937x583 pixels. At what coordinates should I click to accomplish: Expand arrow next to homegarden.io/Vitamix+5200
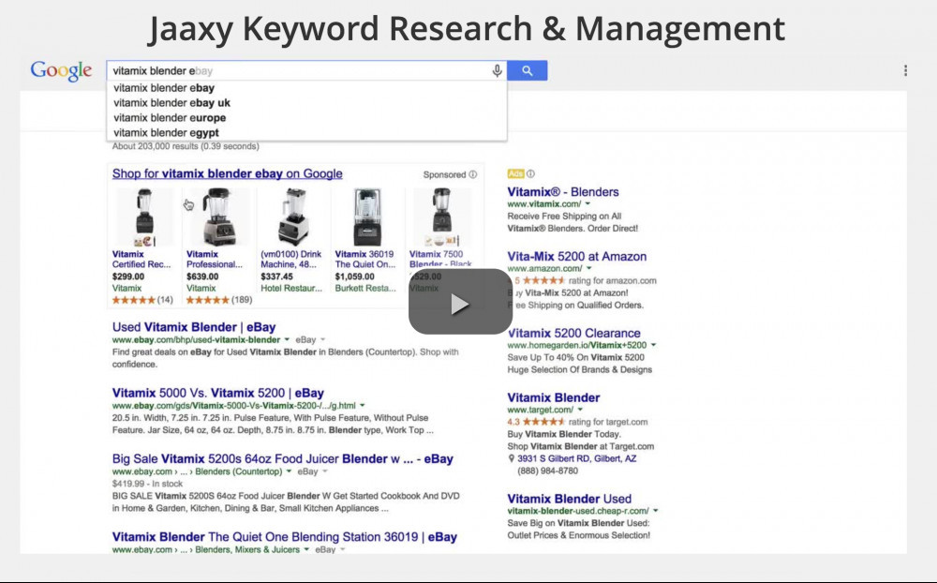click(x=653, y=345)
